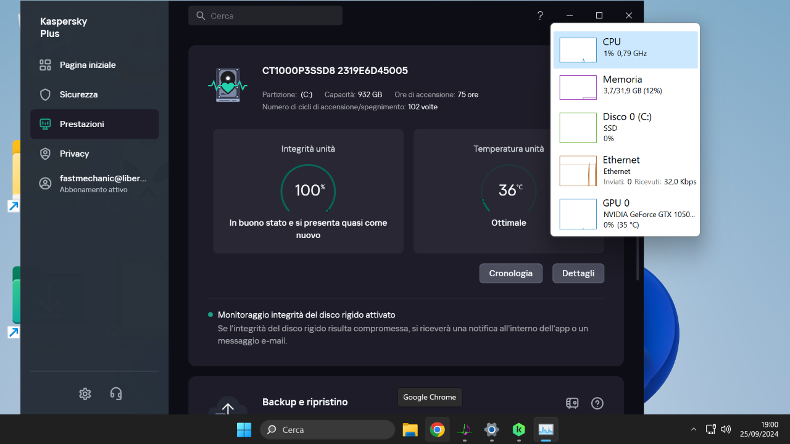Click the Backup e ripristino cloud icon
Image resolution: width=790 pixels, height=444 pixels.
click(228, 405)
